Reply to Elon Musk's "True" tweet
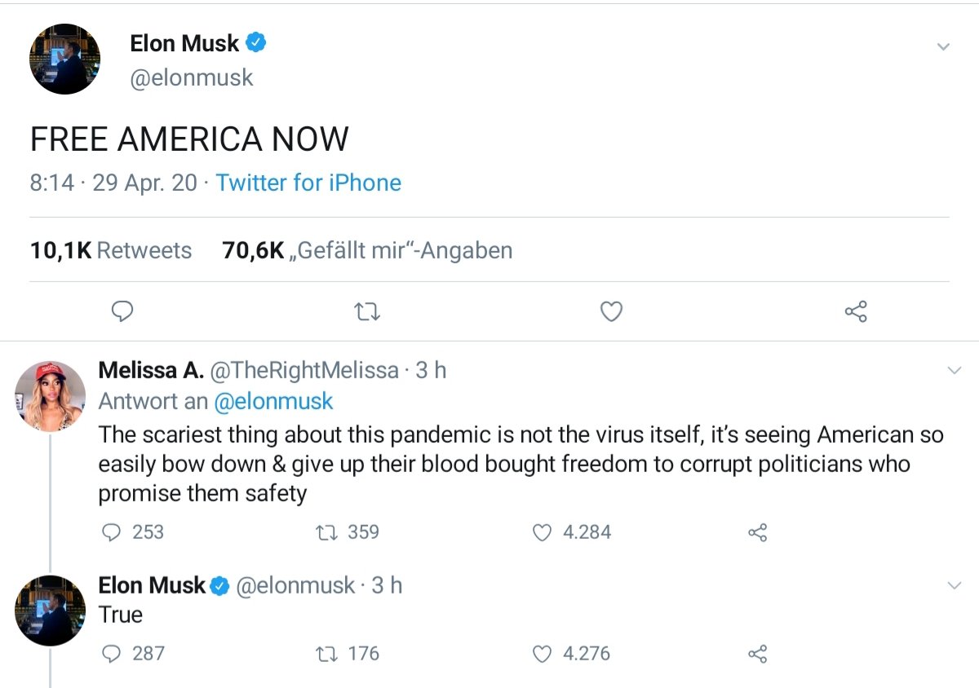Screen dimensions: 979x688 (111, 654)
